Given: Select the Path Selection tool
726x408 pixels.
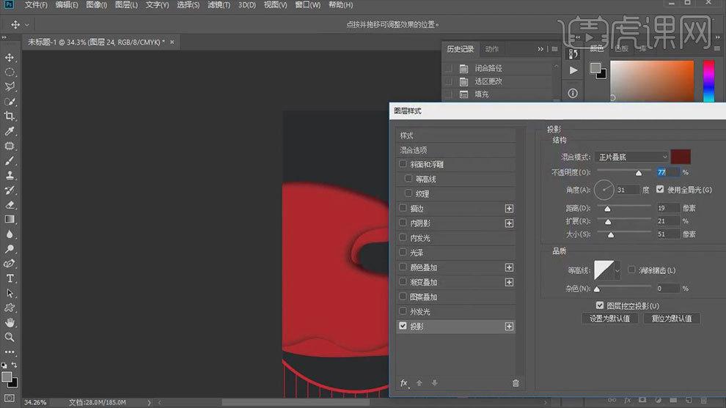Looking at the screenshot, I should point(10,293).
